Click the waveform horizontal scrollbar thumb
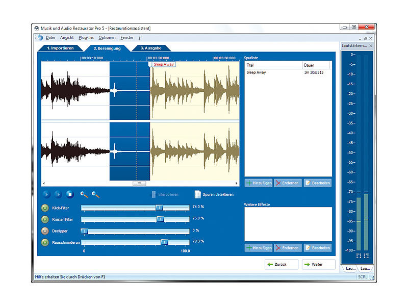This screenshot has width=408, height=306. [139, 184]
